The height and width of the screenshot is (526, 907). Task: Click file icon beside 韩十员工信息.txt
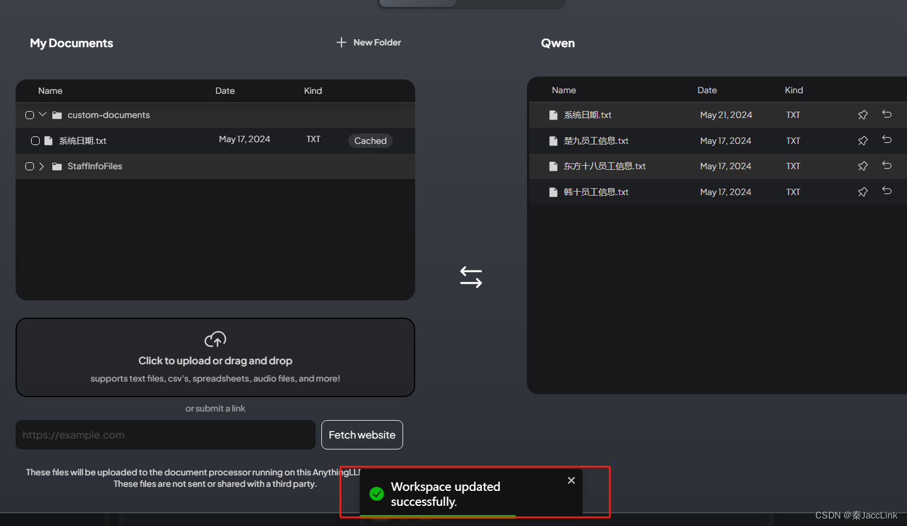pos(553,192)
